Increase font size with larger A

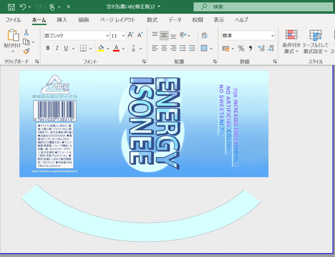tap(131, 35)
